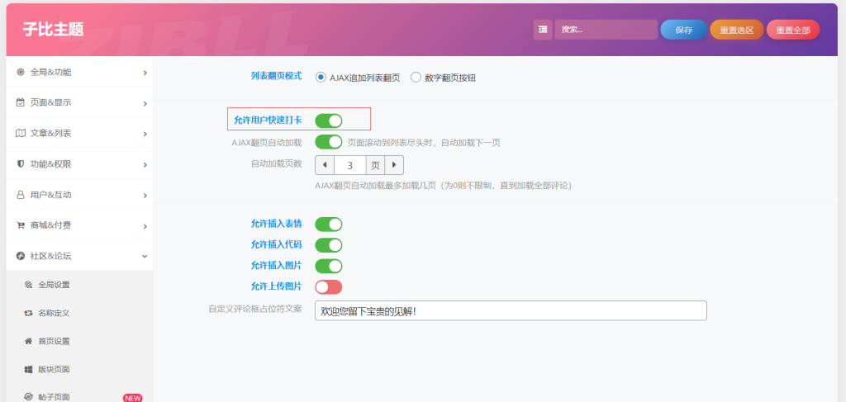
Task: Enable the 允许上传图片 toggle
Action: (x=328, y=286)
